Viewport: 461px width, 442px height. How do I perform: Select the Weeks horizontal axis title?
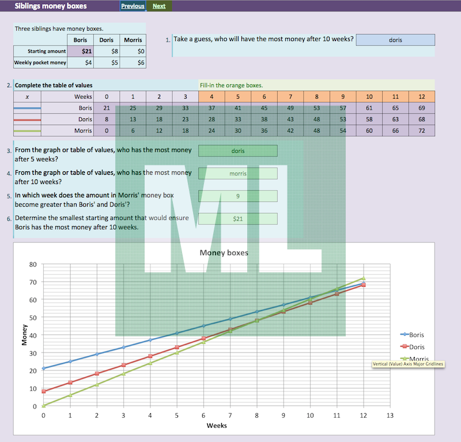point(217,426)
